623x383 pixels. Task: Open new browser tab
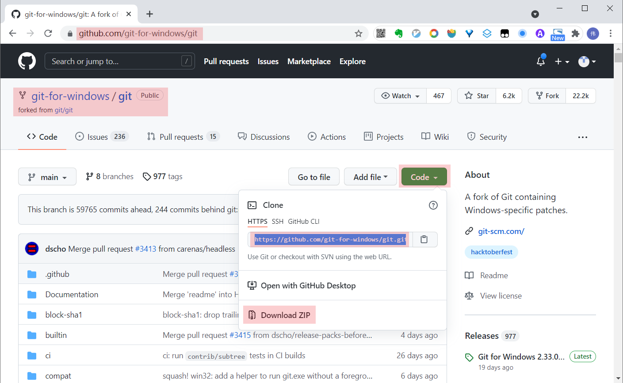point(149,14)
